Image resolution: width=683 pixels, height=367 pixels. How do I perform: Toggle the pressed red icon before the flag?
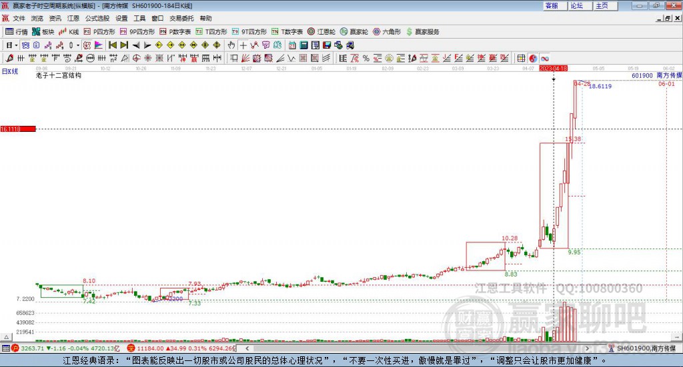point(87,45)
